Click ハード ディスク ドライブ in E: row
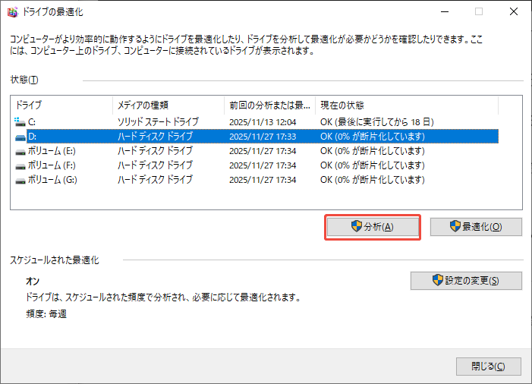The width and height of the screenshot is (532, 384). pyautogui.click(x=155, y=150)
